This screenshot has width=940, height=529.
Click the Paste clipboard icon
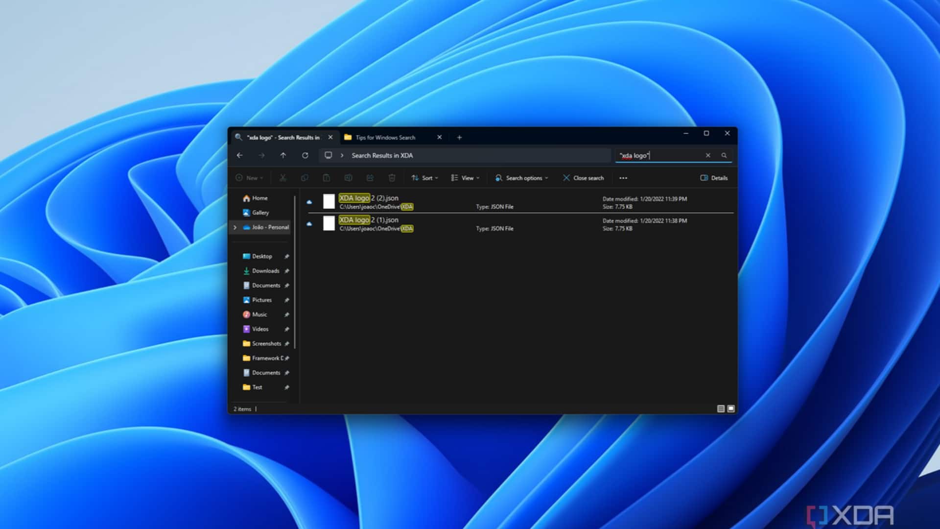[327, 178]
